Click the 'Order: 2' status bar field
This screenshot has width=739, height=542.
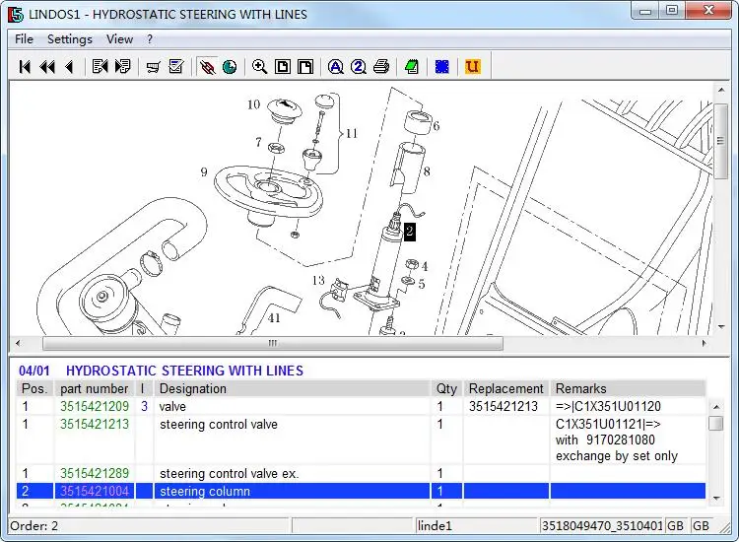click(x=149, y=525)
